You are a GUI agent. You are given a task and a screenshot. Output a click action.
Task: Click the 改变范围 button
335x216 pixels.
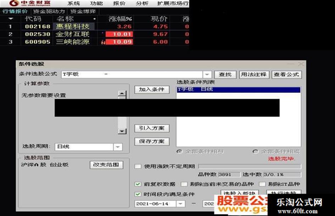[106, 165]
